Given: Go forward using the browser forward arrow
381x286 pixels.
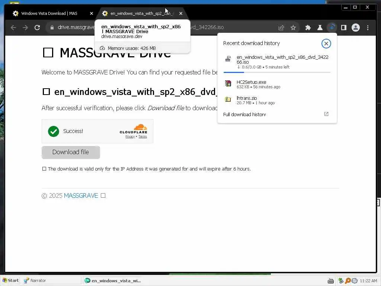Looking at the screenshot, I should 25,28.
